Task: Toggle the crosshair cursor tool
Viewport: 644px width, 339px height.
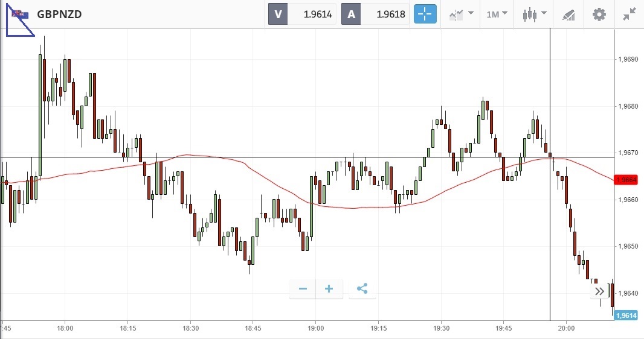Action: [425, 14]
